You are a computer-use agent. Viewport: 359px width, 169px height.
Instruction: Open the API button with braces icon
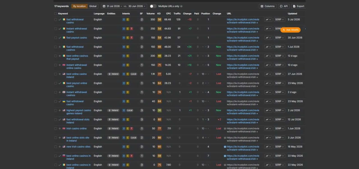coord(284,6)
